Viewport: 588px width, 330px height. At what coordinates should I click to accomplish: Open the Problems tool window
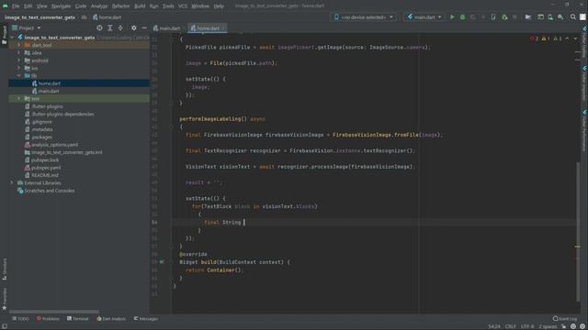48,319
